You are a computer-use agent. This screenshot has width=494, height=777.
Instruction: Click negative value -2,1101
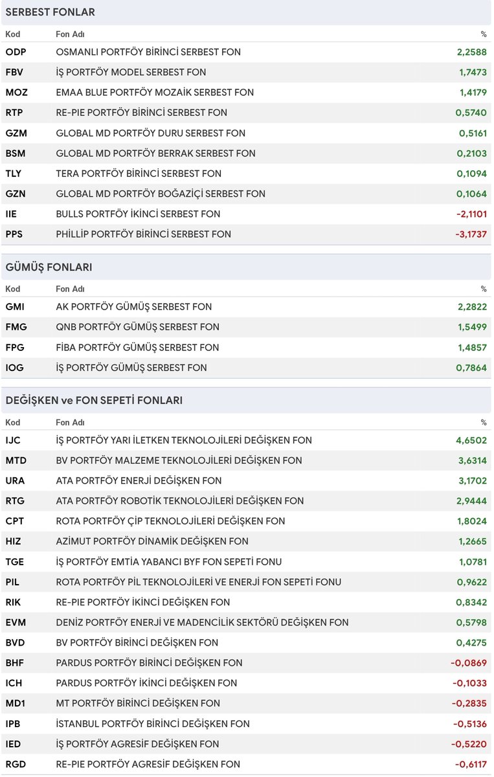[471, 214]
